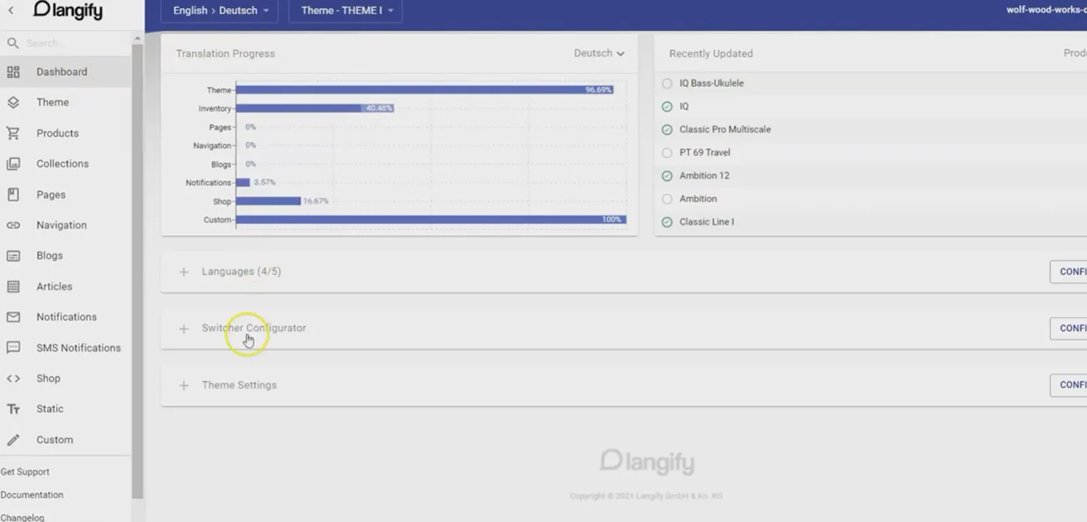Click the Notifications envelope icon

click(13, 317)
